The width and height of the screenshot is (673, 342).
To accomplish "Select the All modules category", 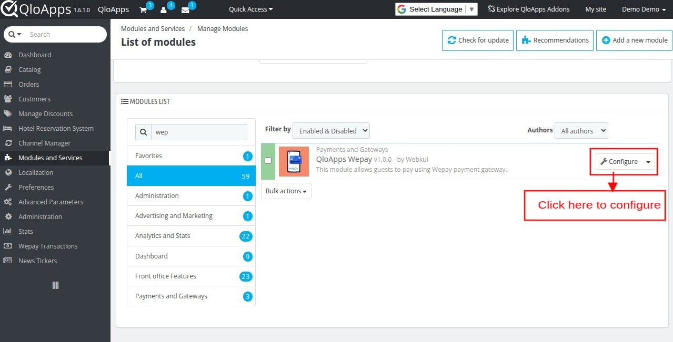I will tap(191, 176).
